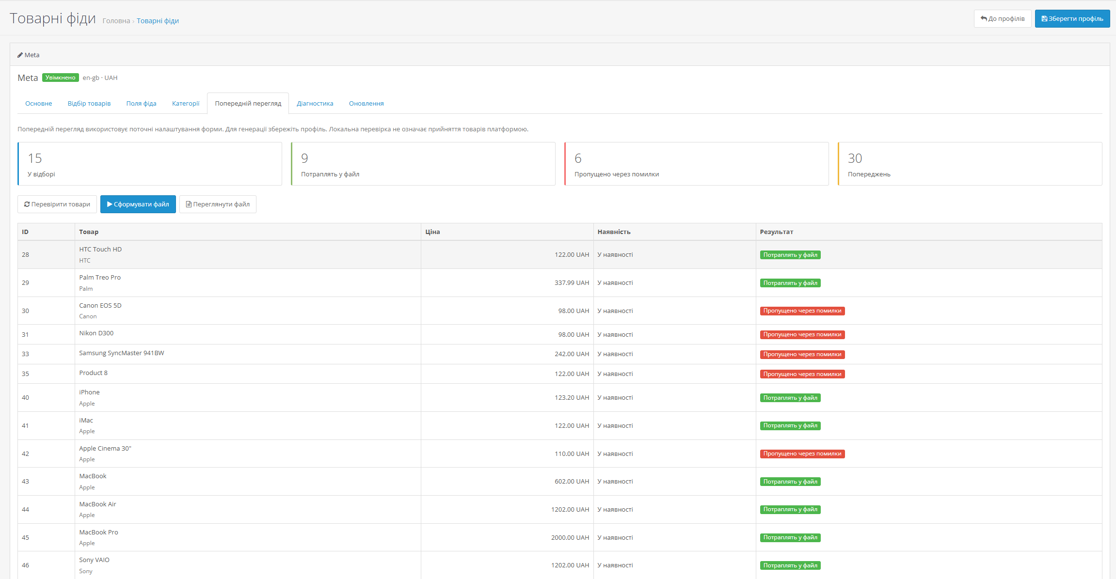The width and height of the screenshot is (1116, 579).
Task: Select the 'Поля фіда' tab
Action: [x=142, y=104]
